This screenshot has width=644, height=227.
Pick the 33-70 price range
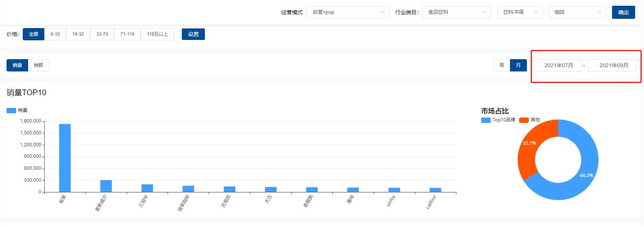[102, 34]
